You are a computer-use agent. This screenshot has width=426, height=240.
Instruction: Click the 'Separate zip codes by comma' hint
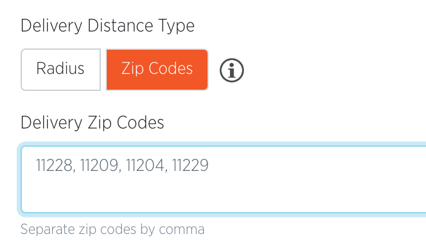[x=112, y=230]
